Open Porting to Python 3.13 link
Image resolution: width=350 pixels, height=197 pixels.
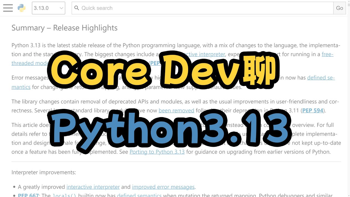[157, 152]
